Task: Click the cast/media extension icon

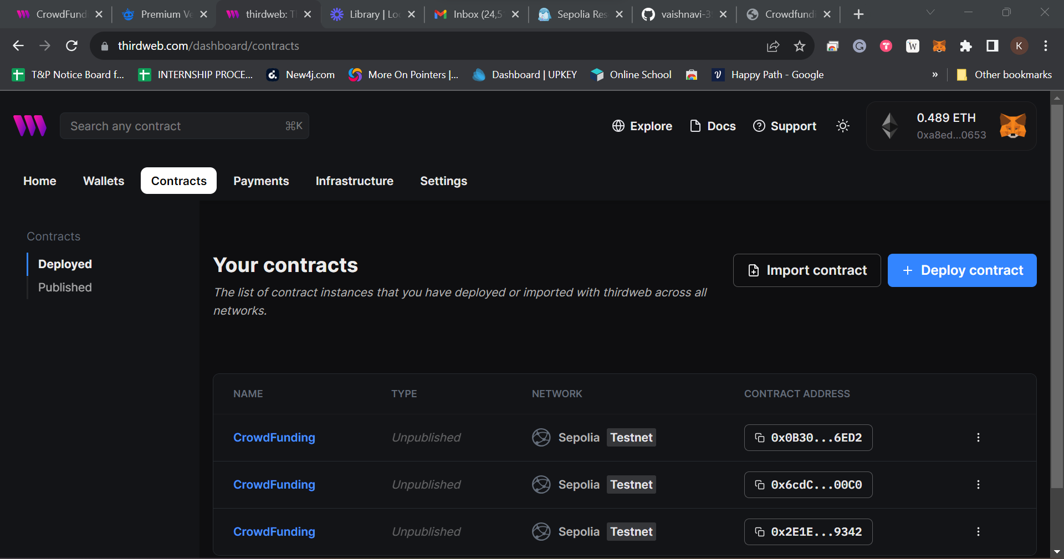Action: (x=832, y=46)
